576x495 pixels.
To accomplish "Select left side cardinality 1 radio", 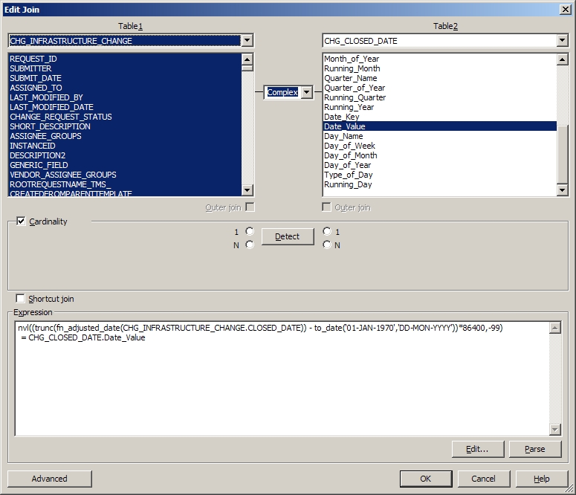I will [250, 232].
